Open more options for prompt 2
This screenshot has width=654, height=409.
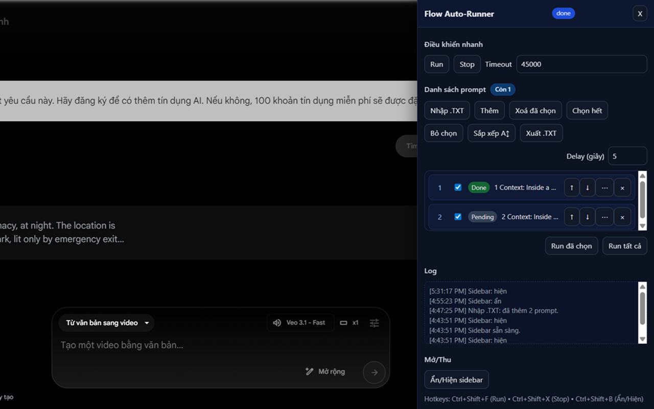point(604,217)
